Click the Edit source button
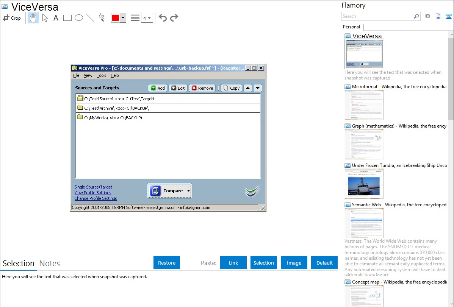454x307 pixels. tap(178, 88)
